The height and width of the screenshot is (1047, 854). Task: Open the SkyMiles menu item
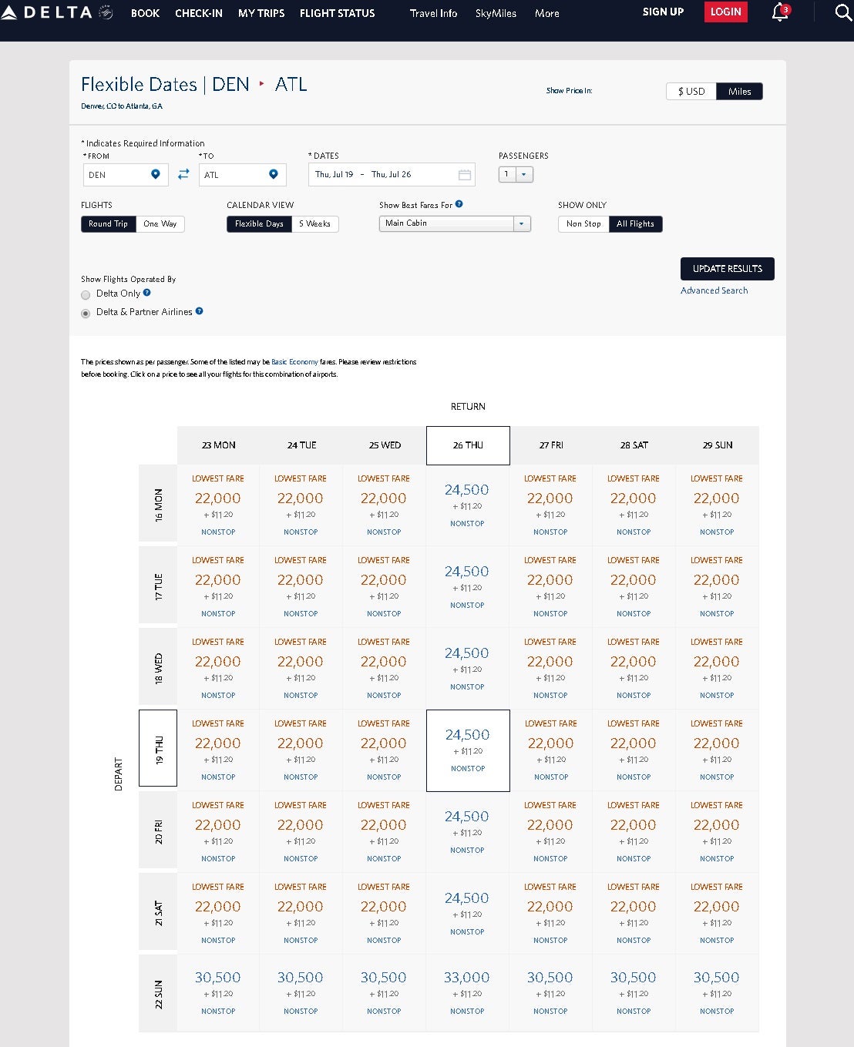496,14
